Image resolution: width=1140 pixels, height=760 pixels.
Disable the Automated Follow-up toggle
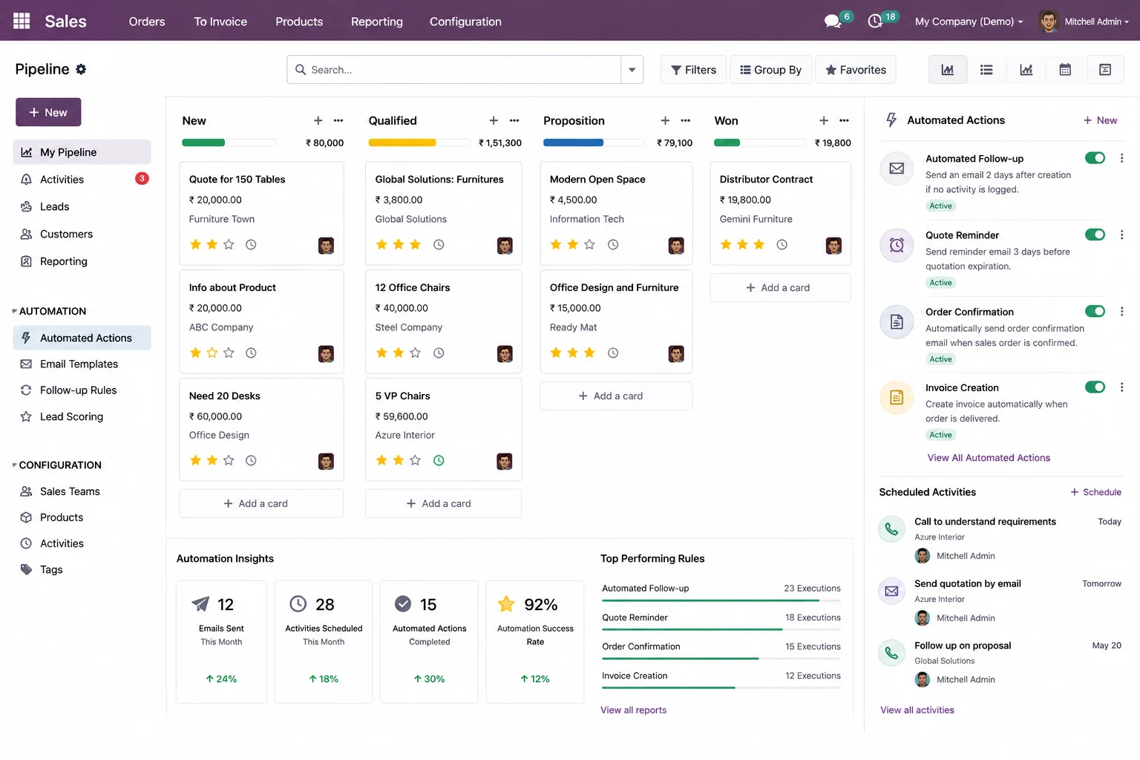pyautogui.click(x=1095, y=158)
